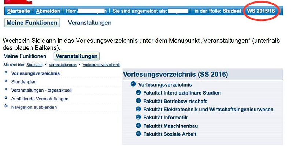Click info icon beside Elektrotechnik und Wirtschaftsingenieurwesen
293x149 pixels.
(x=138, y=109)
